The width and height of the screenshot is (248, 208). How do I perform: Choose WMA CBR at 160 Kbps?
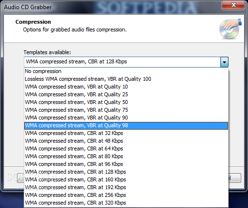pyautogui.click(x=126, y=179)
